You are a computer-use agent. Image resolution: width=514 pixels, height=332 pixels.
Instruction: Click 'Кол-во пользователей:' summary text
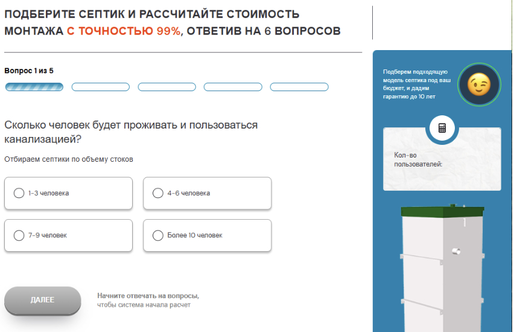pyautogui.click(x=418, y=160)
